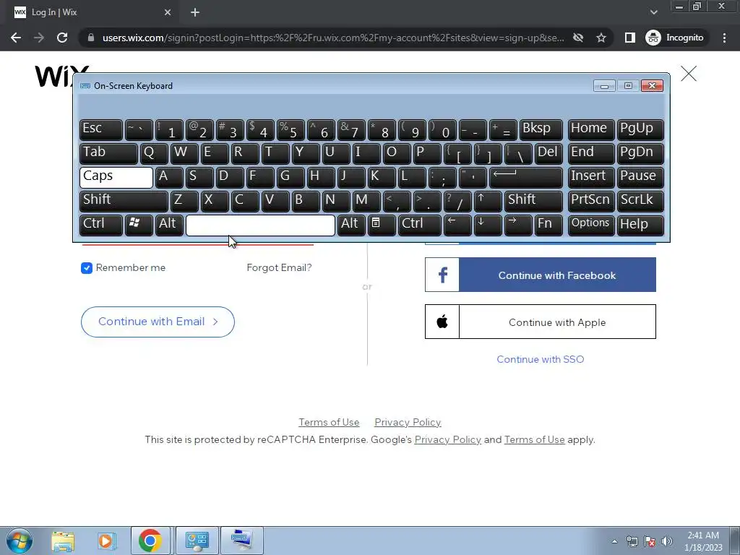Click the down arrow key on keyboard
This screenshot has height=555, width=740.
(488, 225)
